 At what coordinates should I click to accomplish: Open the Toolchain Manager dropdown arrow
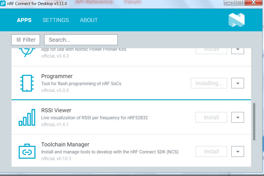pyautogui.click(x=238, y=152)
